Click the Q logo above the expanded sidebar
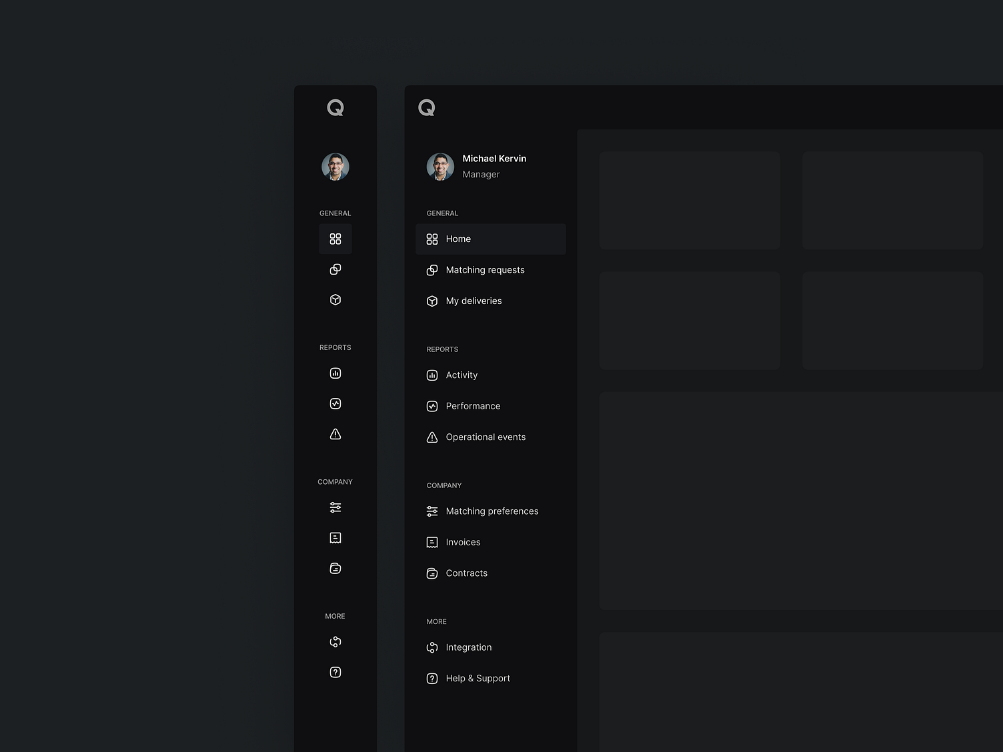The image size is (1003, 752). pos(427,107)
